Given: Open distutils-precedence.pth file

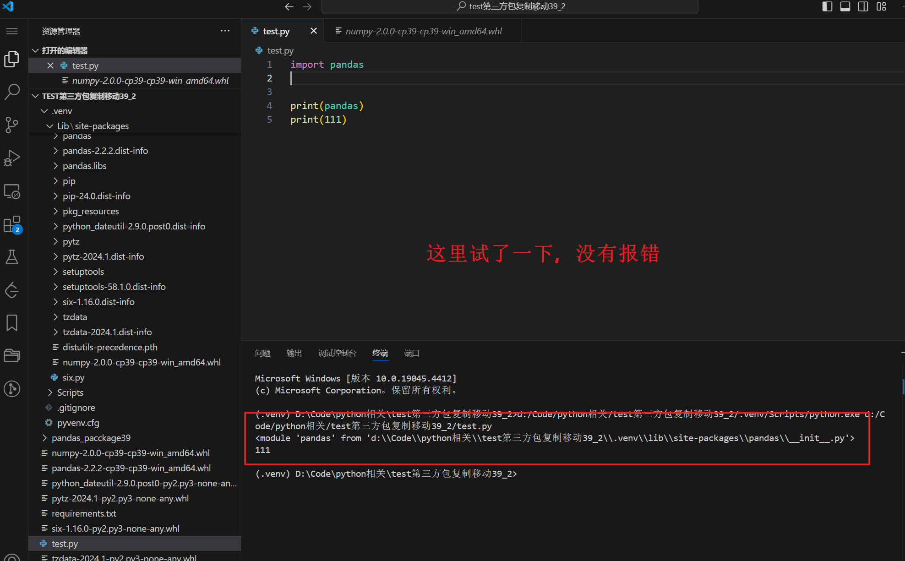Looking at the screenshot, I should (x=135, y=347).
